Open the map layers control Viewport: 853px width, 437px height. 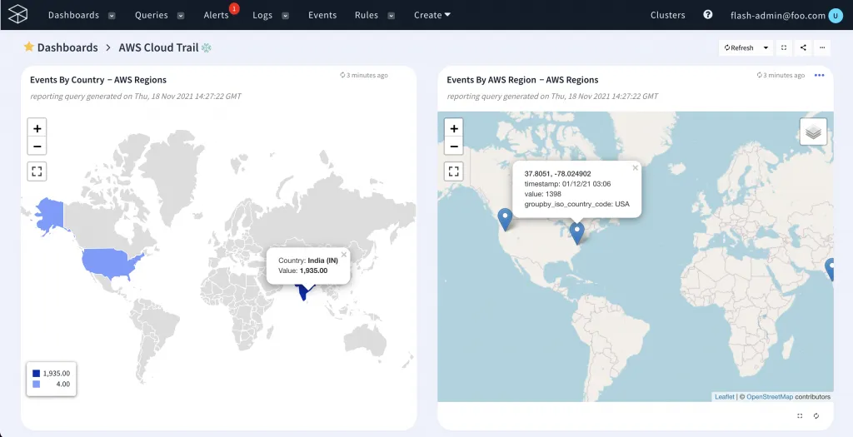click(813, 132)
